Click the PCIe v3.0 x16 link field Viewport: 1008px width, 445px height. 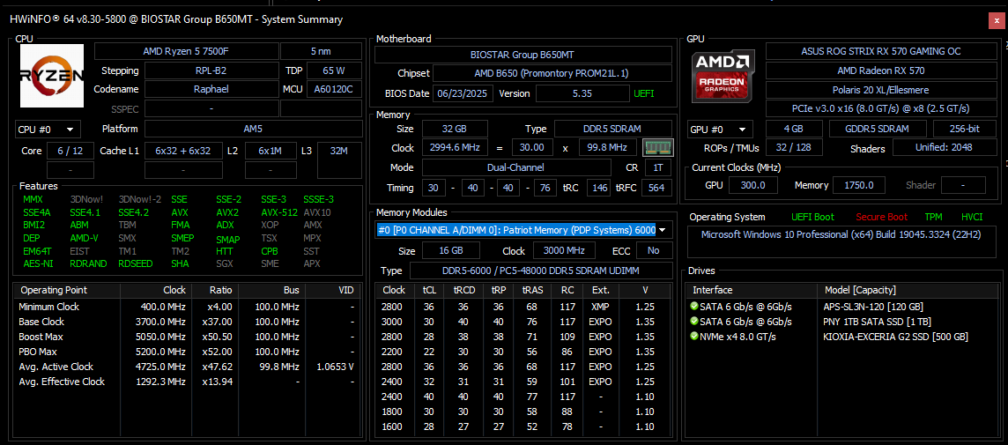tap(881, 108)
